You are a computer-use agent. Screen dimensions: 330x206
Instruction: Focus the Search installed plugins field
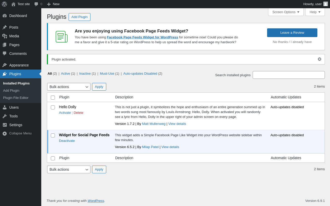(x=288, y=75)
